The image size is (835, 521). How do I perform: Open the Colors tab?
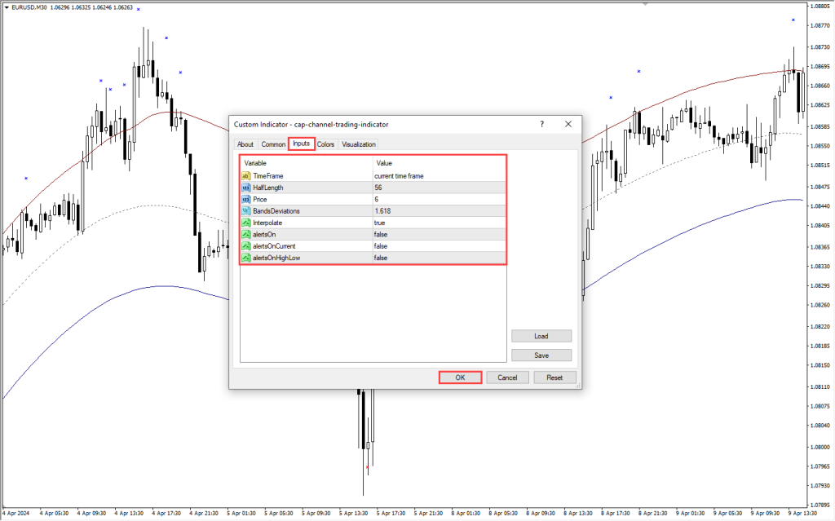326,144
